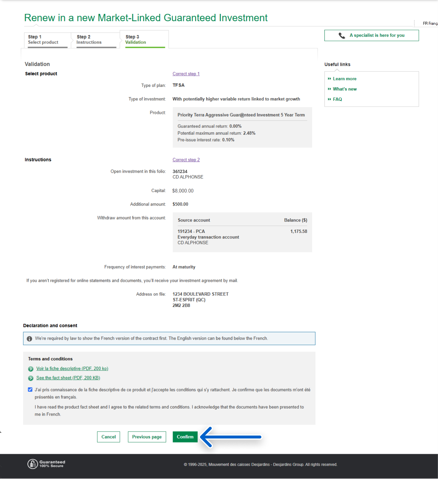The height and width of the screenshot is (479, 438).
Task: Click the info icon in the legal notice
Action: (x=30, y=339)
